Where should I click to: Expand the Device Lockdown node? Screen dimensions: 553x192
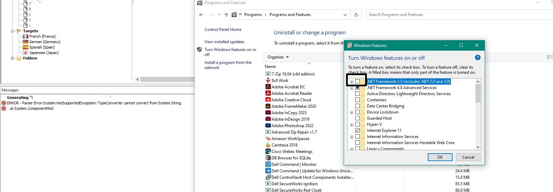click(352, 112)
